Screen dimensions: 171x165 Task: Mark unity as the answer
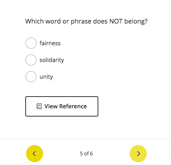(x=31, y=77)
